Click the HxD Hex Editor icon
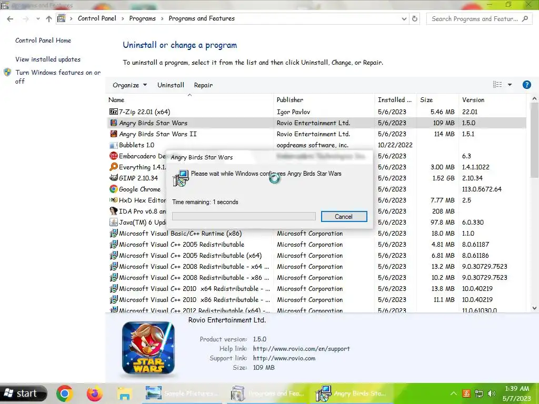The width and height of the screenshot is (539, 404). click(114, 200)
